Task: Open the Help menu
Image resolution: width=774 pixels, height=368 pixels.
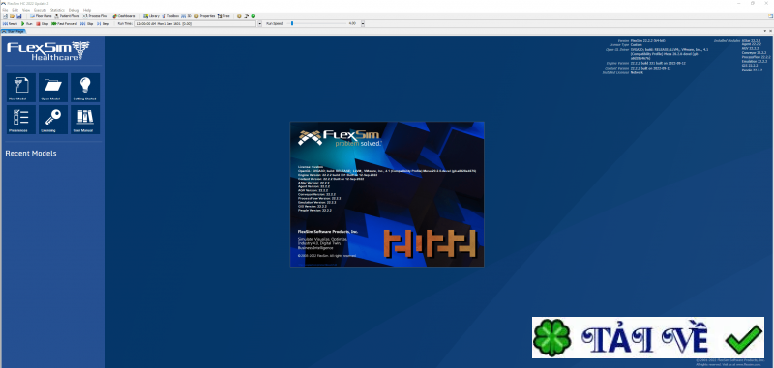Action: (x=87, y=10)
